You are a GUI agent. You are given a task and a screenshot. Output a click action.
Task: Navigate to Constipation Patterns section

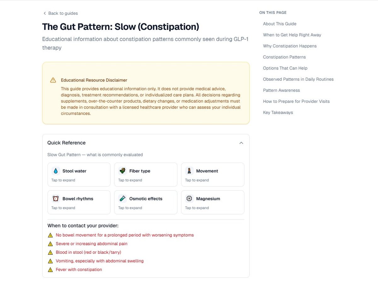tap(284, 57)
